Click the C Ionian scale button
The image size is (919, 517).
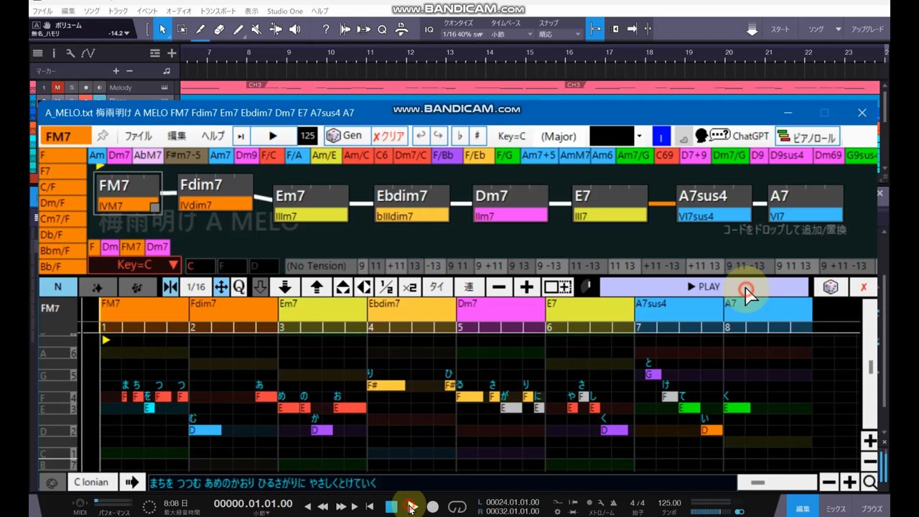coord(91,483)
